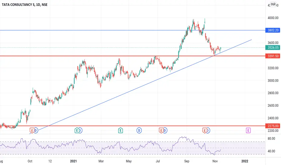Click the 3200.00 price axis label
Screen dimensions: 281x165
coord(273,68)
